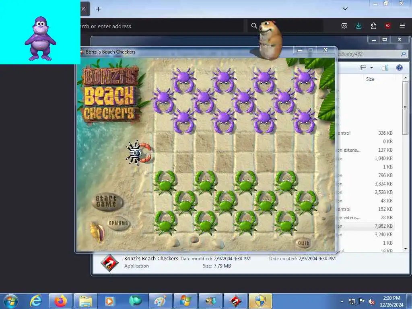Switch to Firefox on the taskbar

[x=61, y=301]
